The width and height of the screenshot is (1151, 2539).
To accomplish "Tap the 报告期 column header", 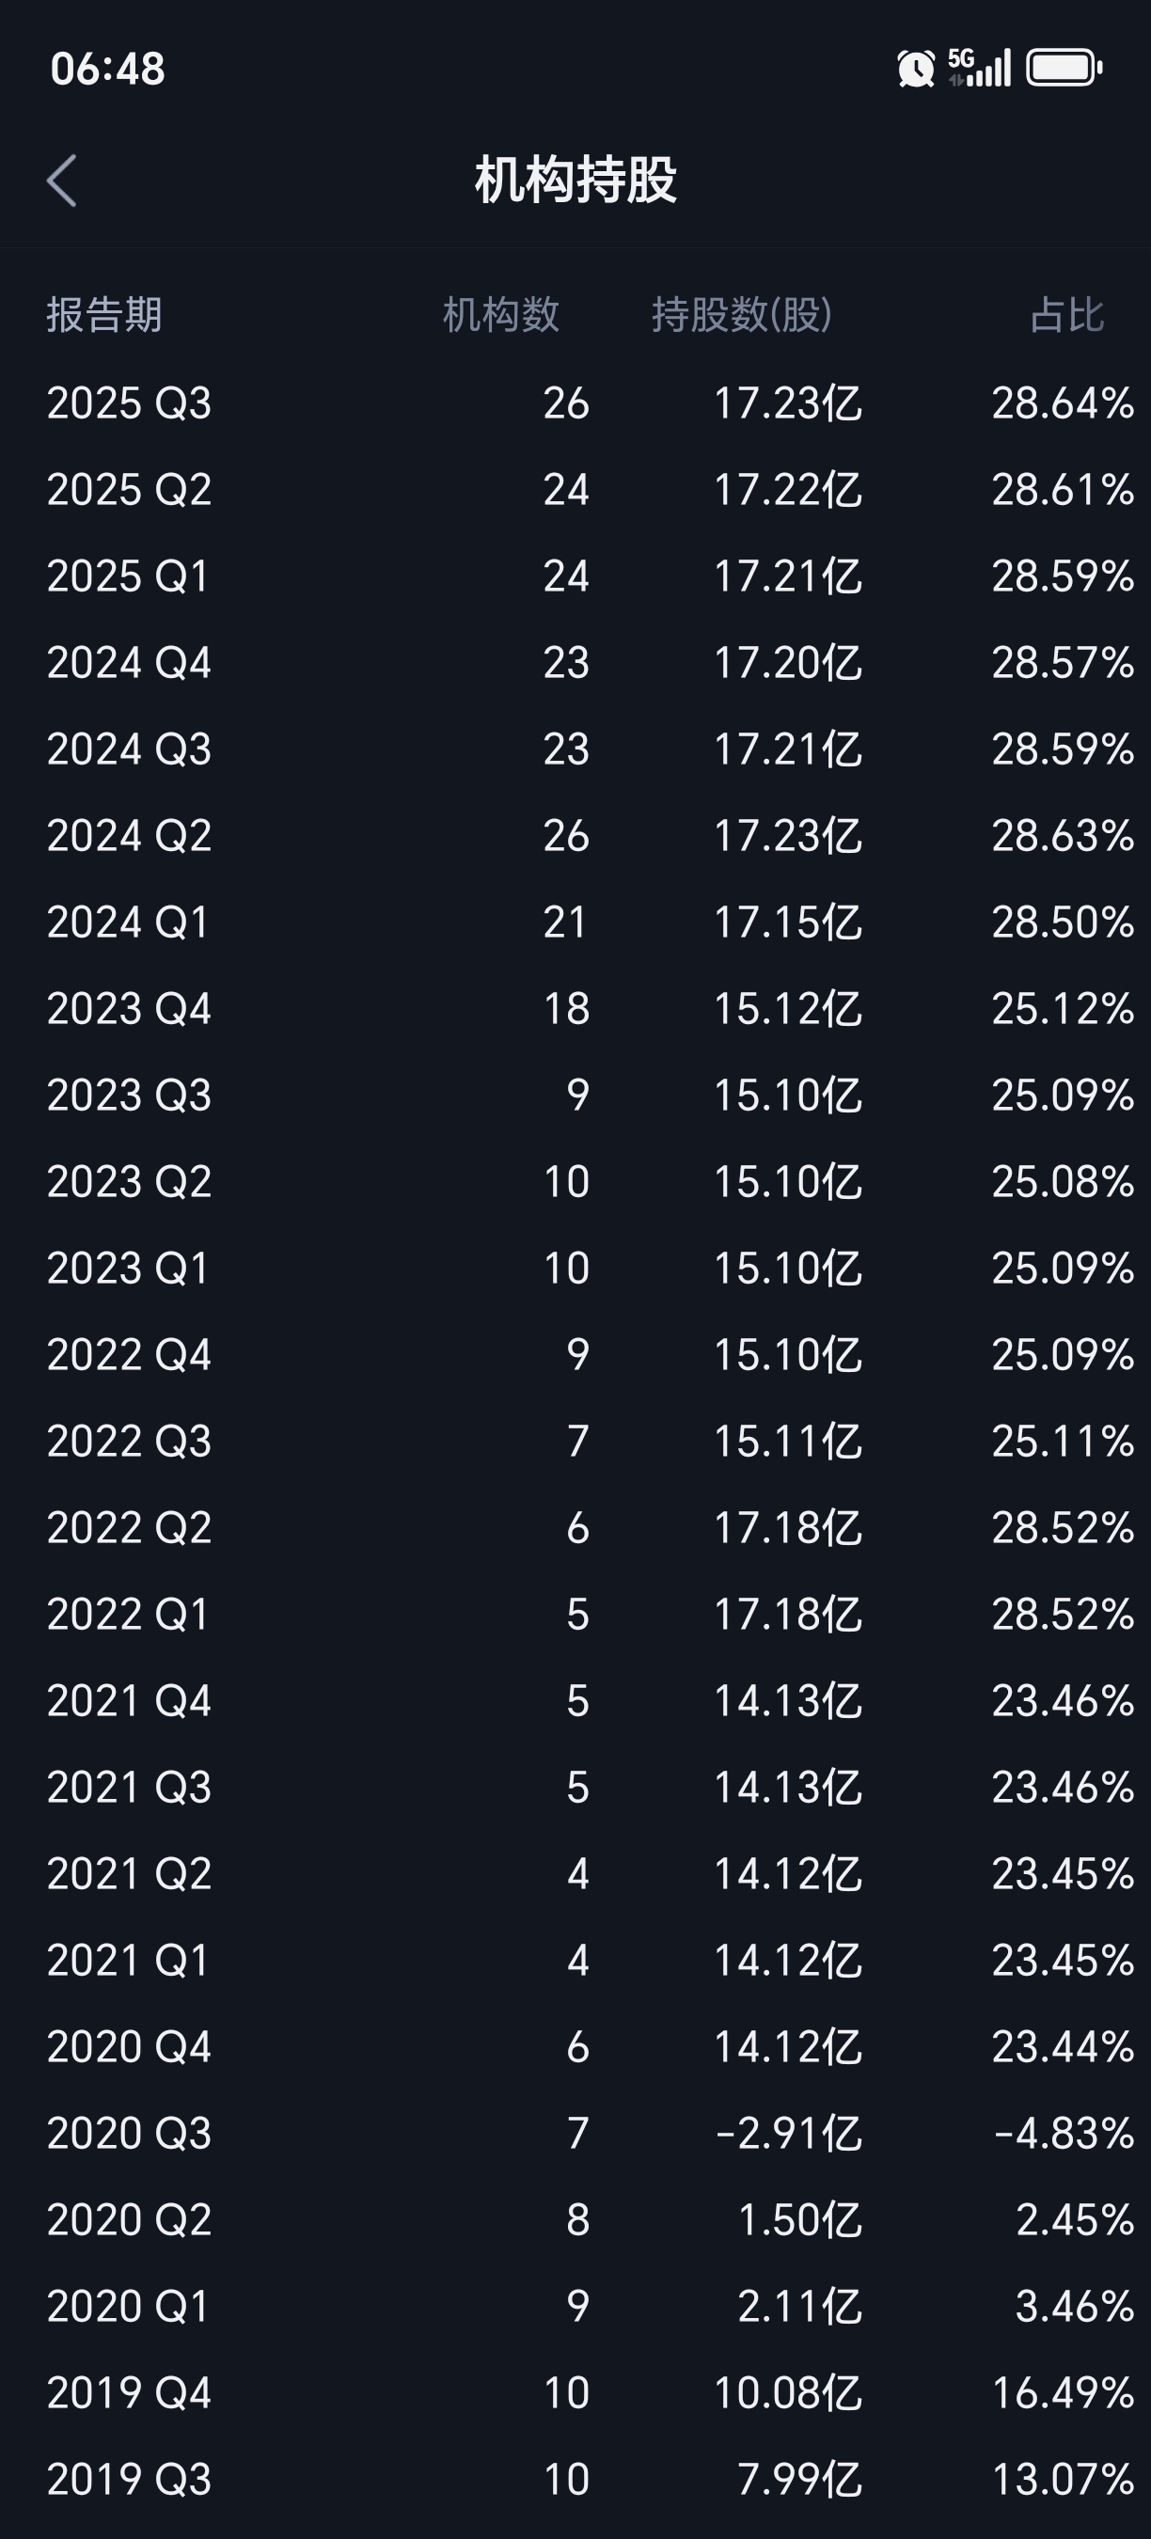I will 104,315.
